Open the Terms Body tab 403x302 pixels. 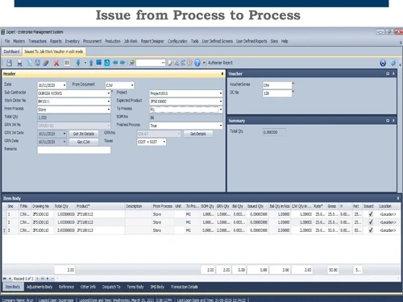(x=135, y=287)
